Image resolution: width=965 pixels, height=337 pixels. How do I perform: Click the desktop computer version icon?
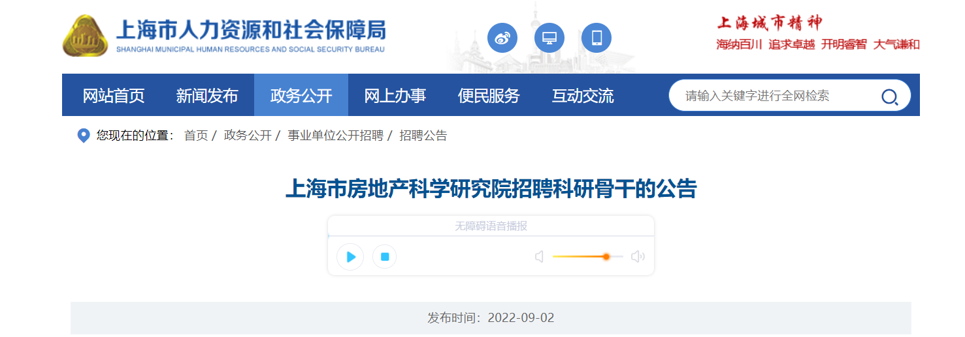(x=549, y=38)
